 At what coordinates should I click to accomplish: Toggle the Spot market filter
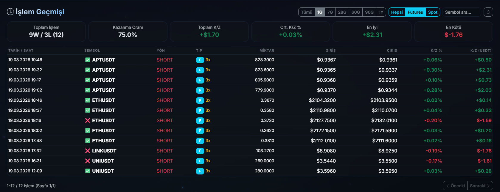click(433, 12)
